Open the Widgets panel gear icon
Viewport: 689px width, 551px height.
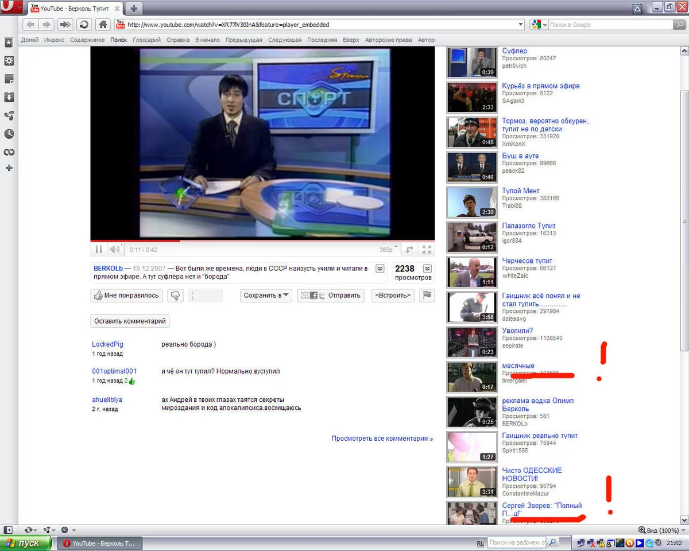click(x=9, y=61)
